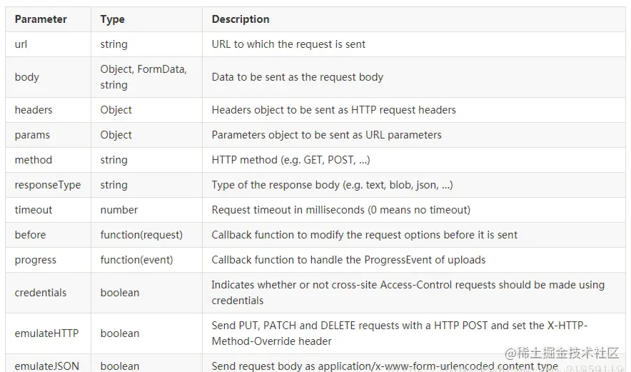Click the "before" parameter name
631x372 pixels.
point(30,235)
